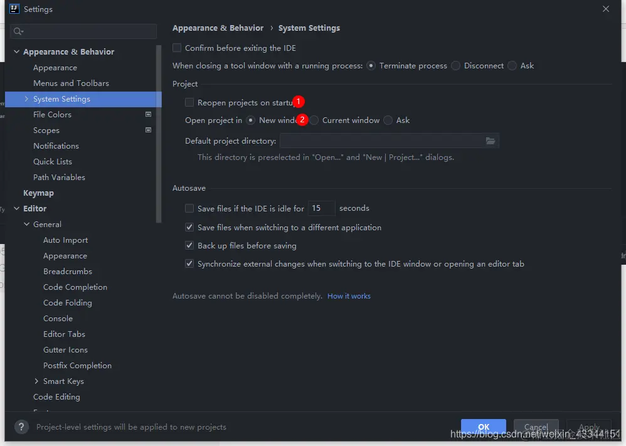Uncheck Save files when switching application
Screen dimensions: 626x446
(189, 227)
